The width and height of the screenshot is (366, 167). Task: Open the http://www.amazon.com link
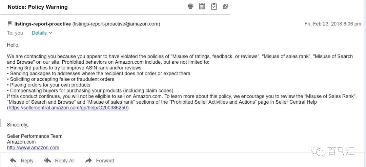coord(33,148)
